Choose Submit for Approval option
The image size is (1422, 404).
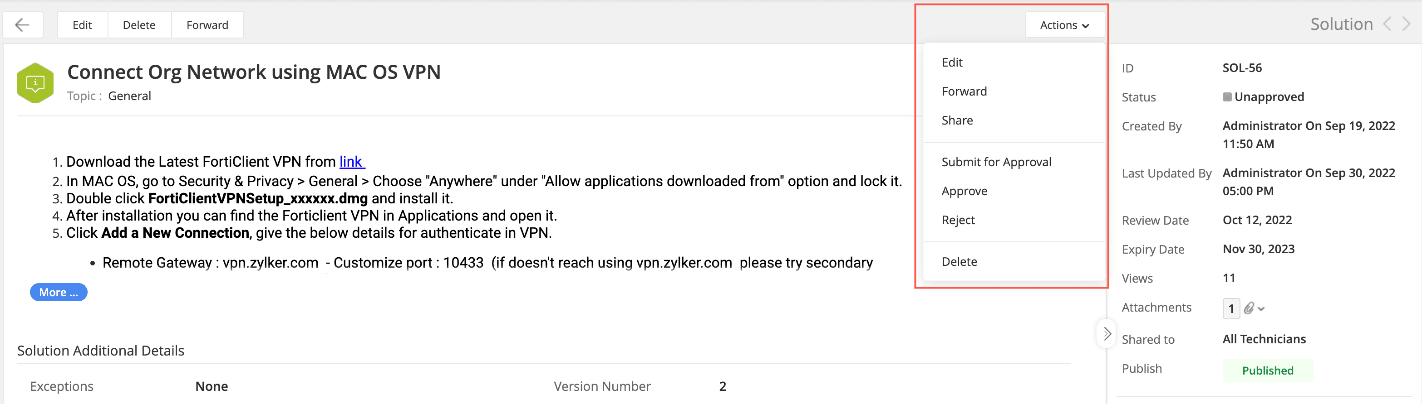[996, 162]
